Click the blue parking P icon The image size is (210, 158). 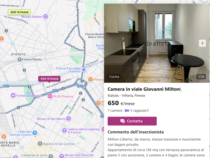tap(84, 70)
